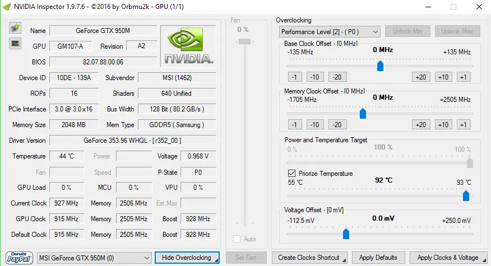Open the MSI GeForce GTX 950M GPU selector
The image size is (491, 266).
[94, 258]
